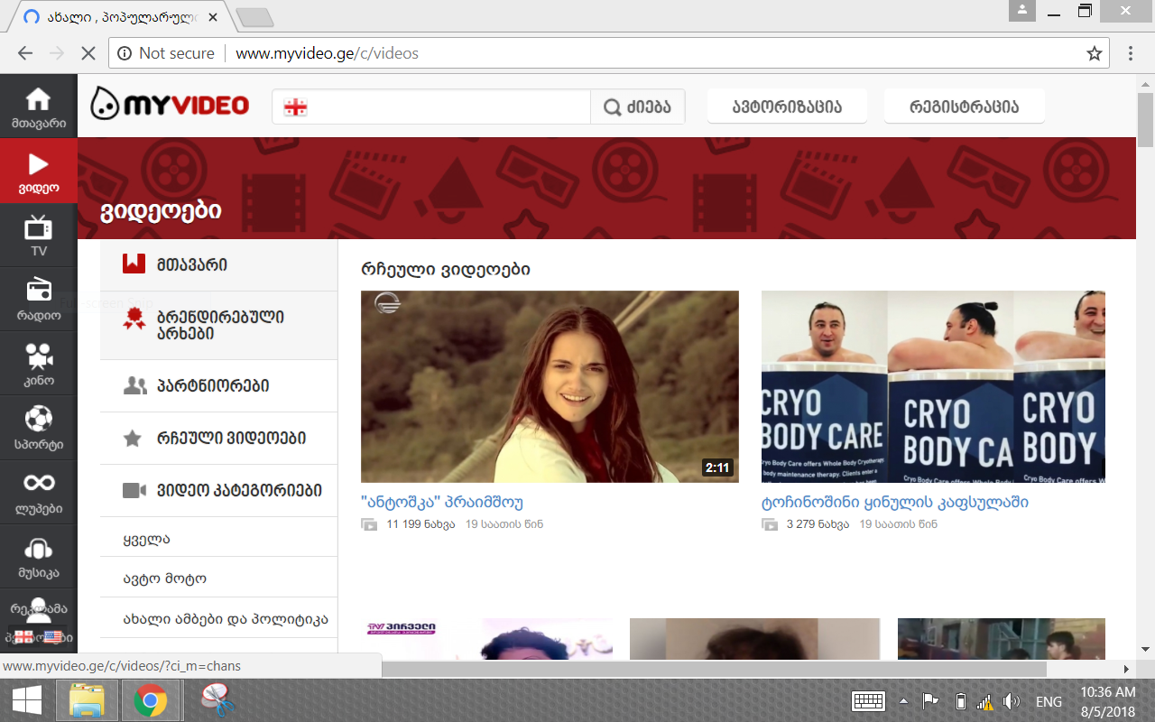The width and height of the screenshot is (1155, 722).
Task: Click the address bar URL
Action: coord(328,53)
